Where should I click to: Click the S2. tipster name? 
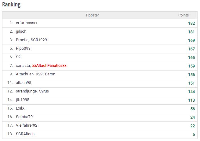tap(19, 57)
